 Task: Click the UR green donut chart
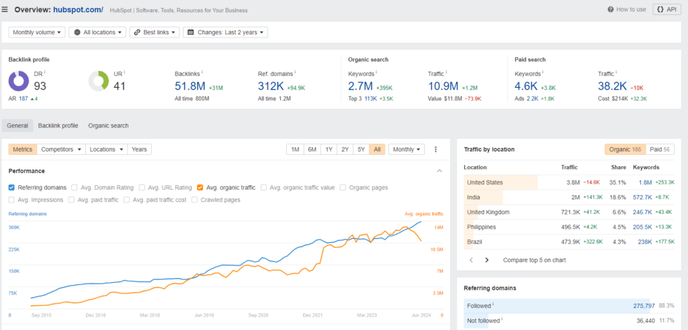coord(99,81)
